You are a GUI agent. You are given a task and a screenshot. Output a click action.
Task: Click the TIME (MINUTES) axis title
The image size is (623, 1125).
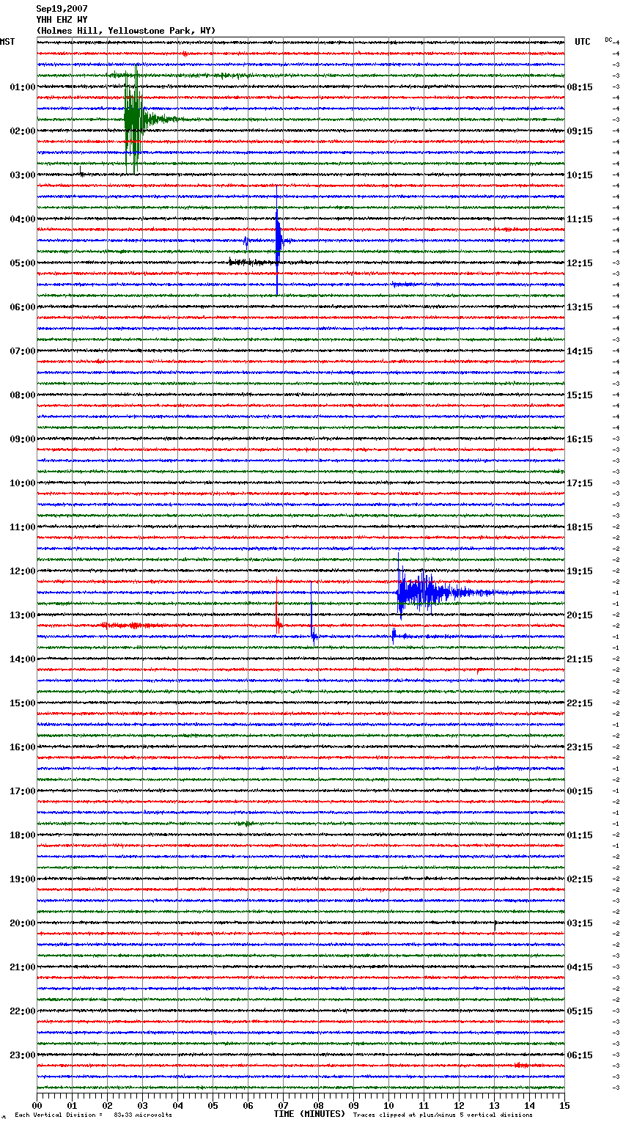pyautogui.click(x=309, y=1114)
